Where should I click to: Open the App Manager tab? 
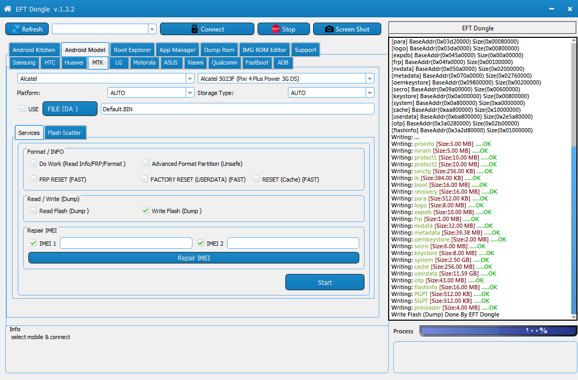click(x=178, y=50)
